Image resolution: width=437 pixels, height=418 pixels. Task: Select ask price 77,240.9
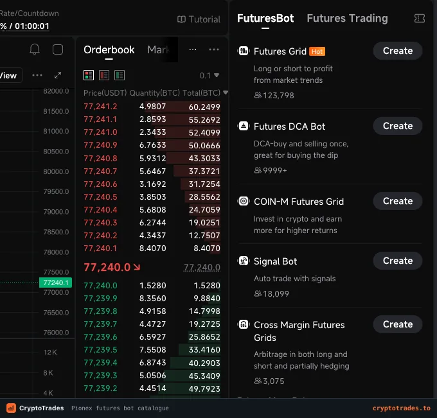coord(100,145)
